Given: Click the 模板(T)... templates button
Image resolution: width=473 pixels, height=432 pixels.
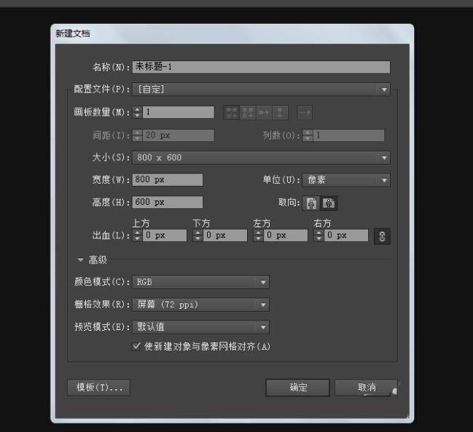Looking at the screenshot, I should pos(99,388).
